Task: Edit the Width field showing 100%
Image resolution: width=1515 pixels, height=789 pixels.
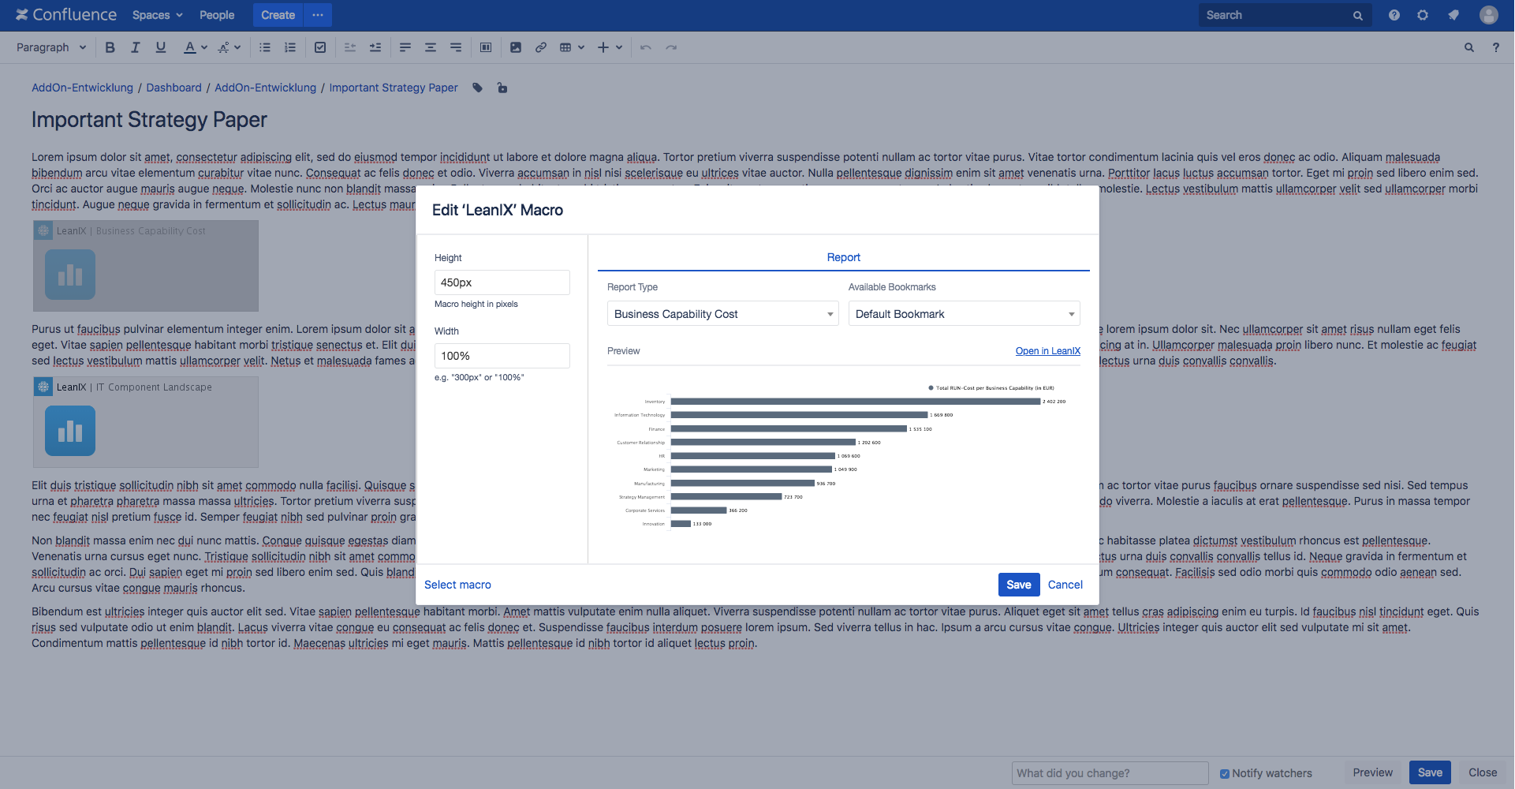Action: coord(502,356)
